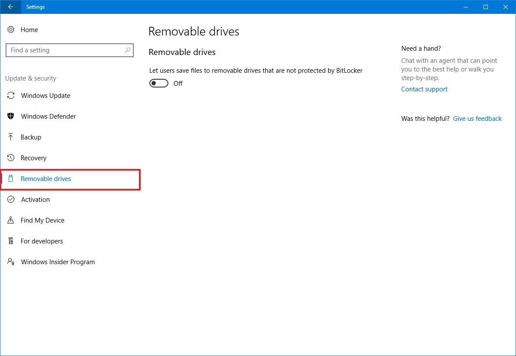
Task: Click the search magnifier in Find a setting
Action: [127, 50]
